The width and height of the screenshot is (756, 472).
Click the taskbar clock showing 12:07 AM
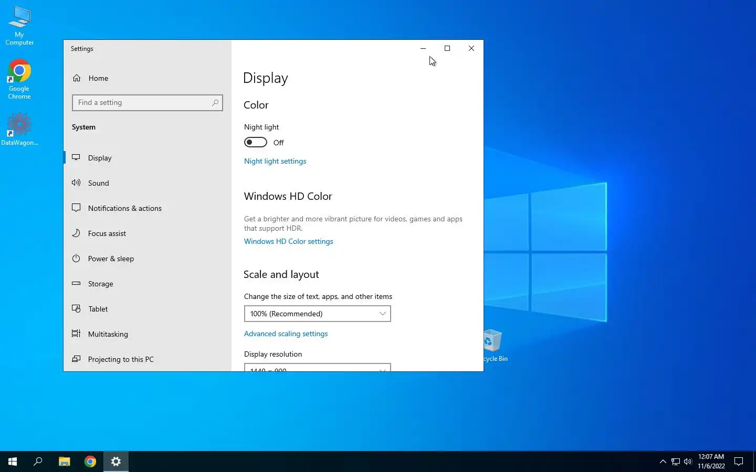click(711, 462)
